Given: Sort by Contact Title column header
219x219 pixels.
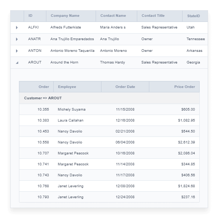Looking at the screenshot, I should 160,16.
